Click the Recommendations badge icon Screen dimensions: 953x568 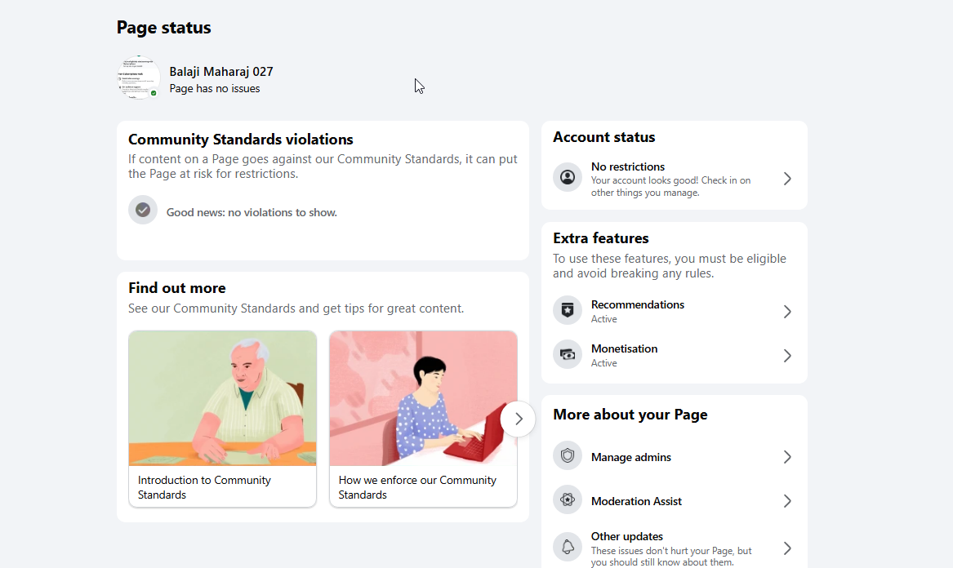[567, 310]
